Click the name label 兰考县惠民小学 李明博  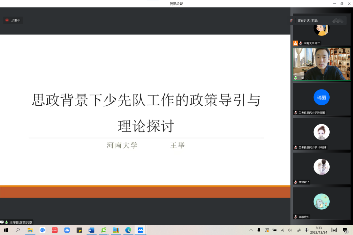[x=312, y=148]
